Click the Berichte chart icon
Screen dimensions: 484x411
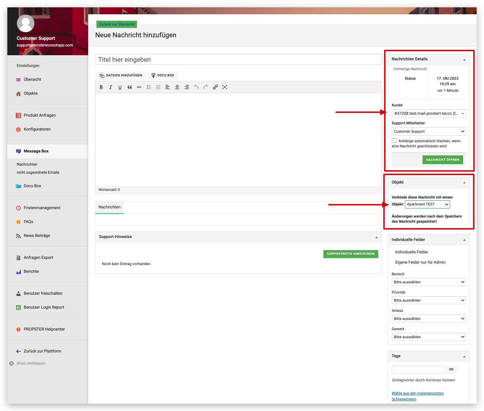point(18,272)
